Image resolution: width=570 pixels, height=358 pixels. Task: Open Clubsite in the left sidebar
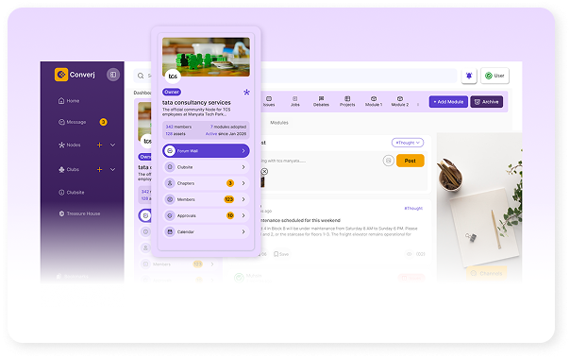(x=72, y=193)
